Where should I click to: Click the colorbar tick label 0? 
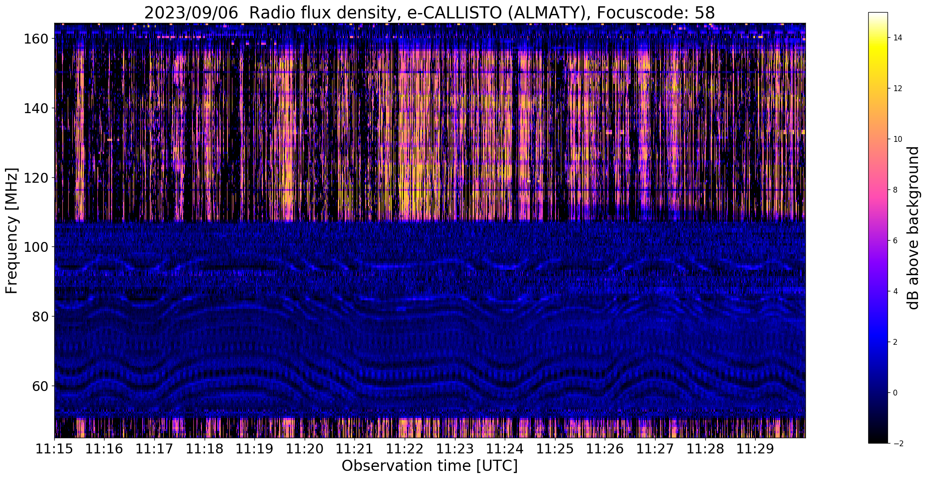click(x=896, y=393)
